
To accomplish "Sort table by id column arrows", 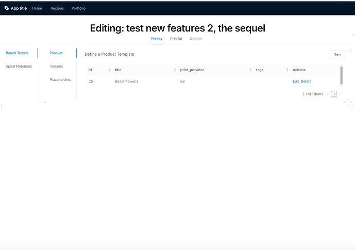I will point(109,70).
